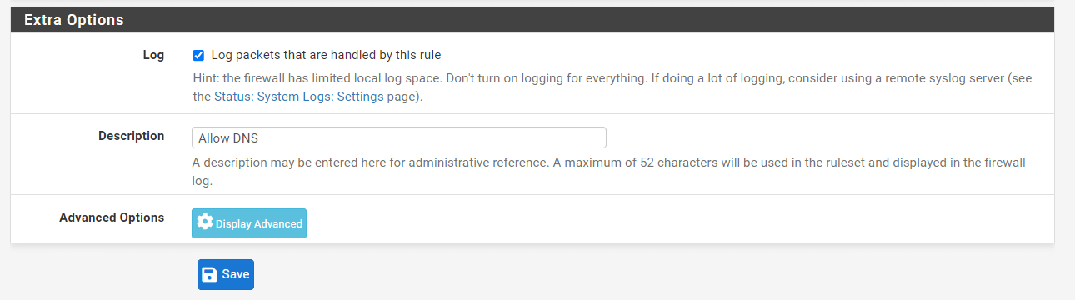This screenshot has width=1075, height=300.
Task: Click the bold 'Description' row label
Action: tap(131, 135)
